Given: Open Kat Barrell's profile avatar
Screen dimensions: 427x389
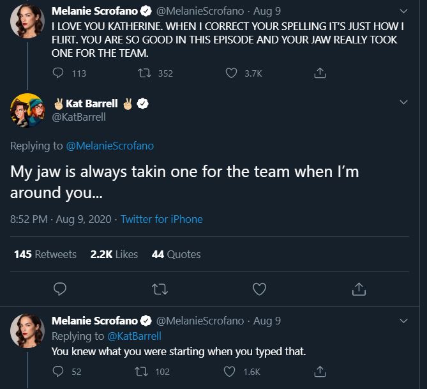Looking at the screenshot, I should 27,110.
